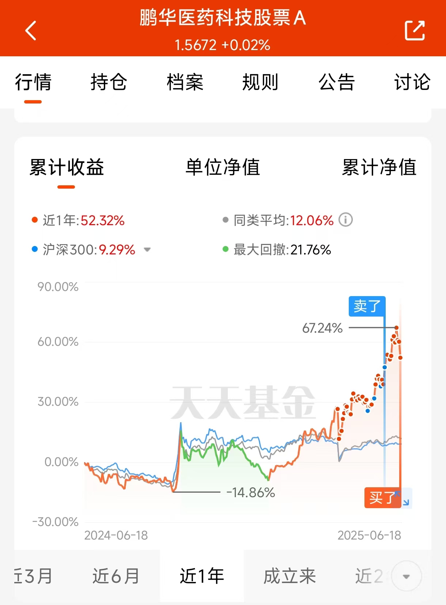446x605 pixels.
Task: Expand the 沪深300 benchmark dropdown arrow
Action: tap(147, 250)
